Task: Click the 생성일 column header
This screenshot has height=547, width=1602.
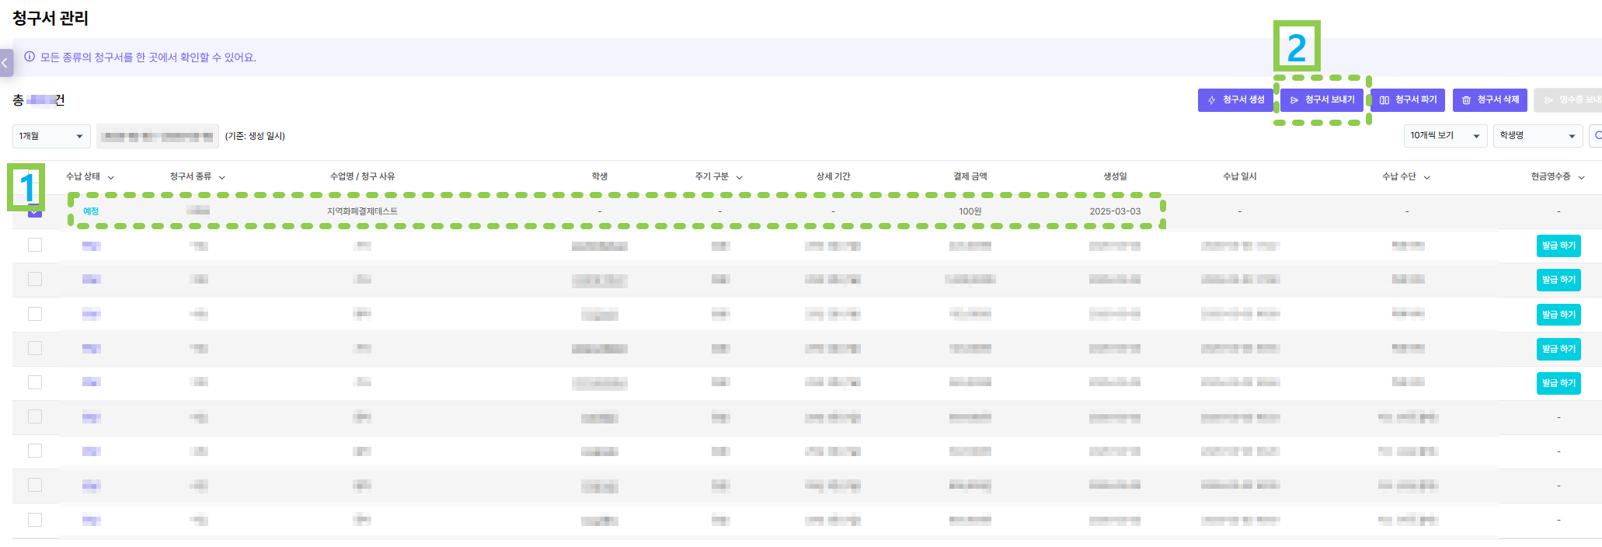Action: click(1115, 176)
